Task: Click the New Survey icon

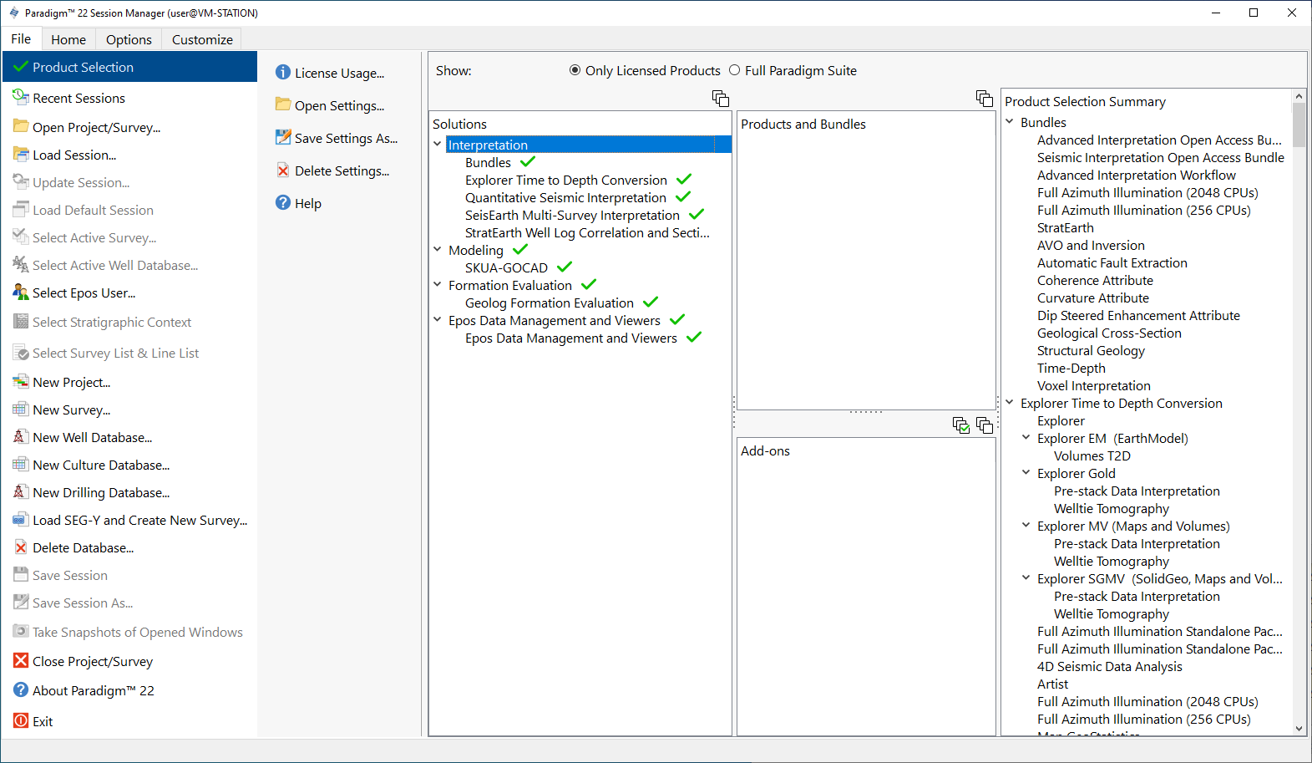Action: tap(21, 409)
